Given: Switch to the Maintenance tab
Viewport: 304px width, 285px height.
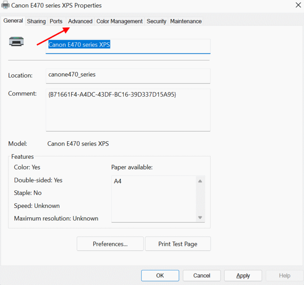Looking at the screenshot, I should click(x=186, y=21).
